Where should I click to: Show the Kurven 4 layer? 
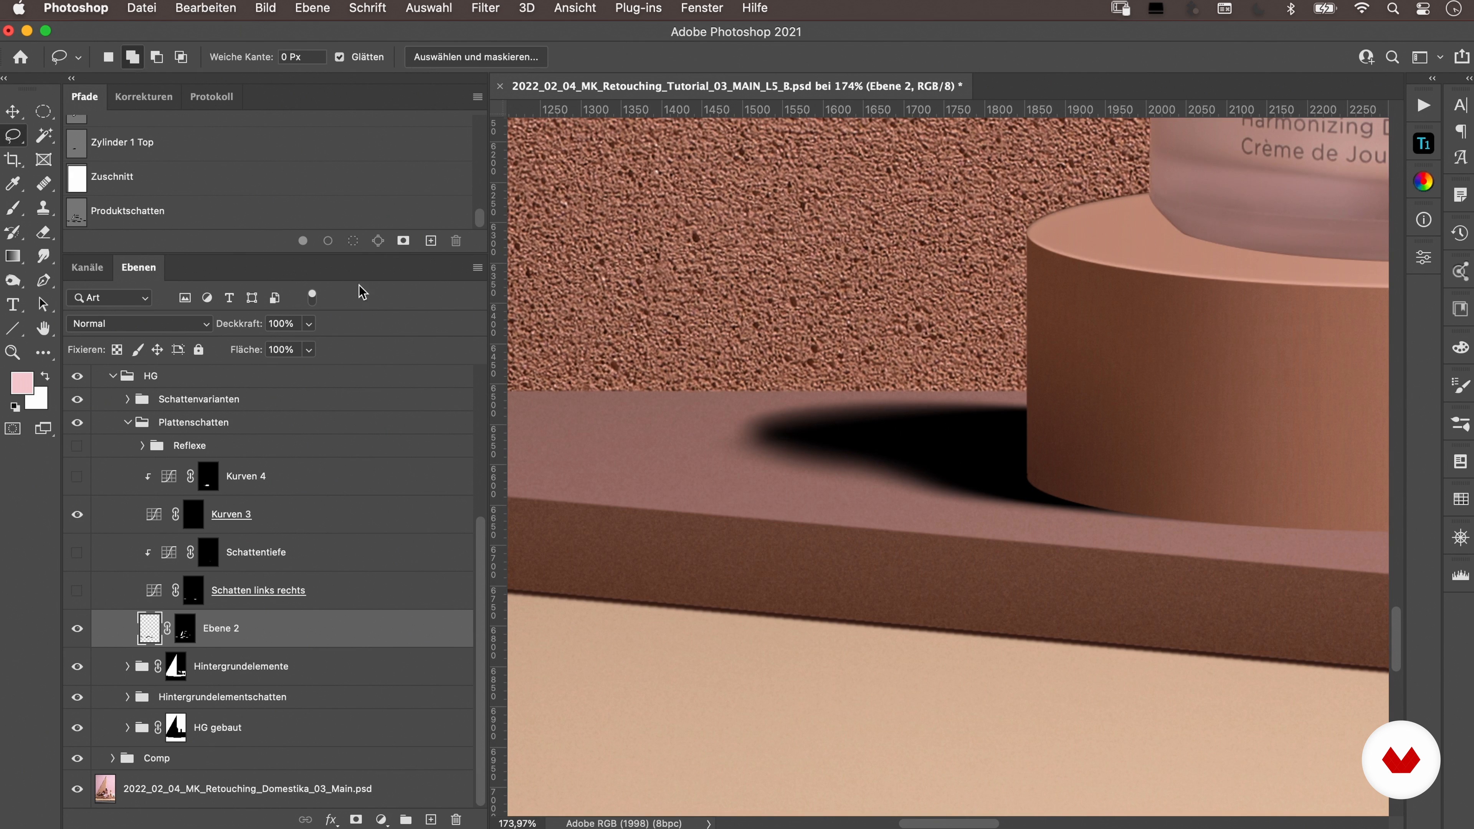click(x=77, y=476)
